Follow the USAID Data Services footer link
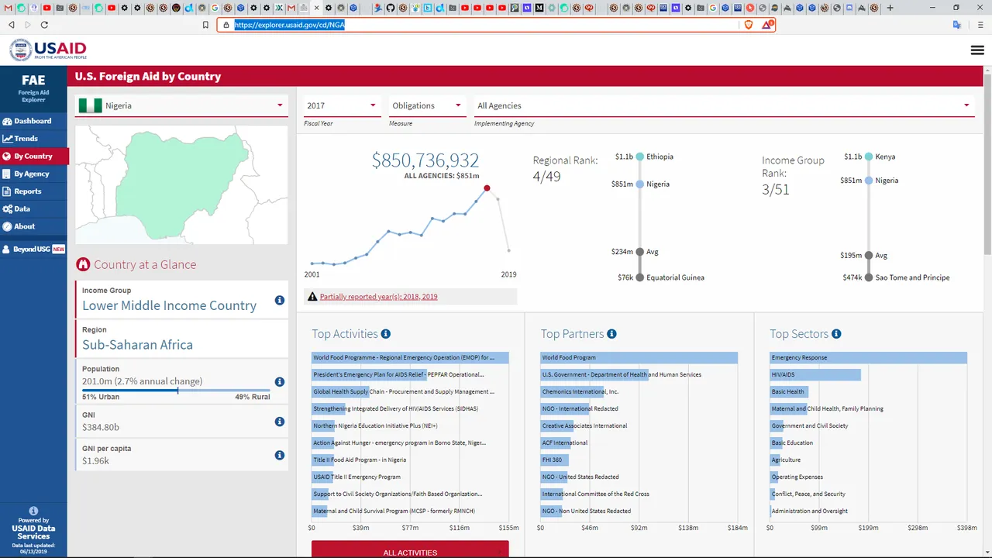Screen dimensions: 992x558 [33, 532]
